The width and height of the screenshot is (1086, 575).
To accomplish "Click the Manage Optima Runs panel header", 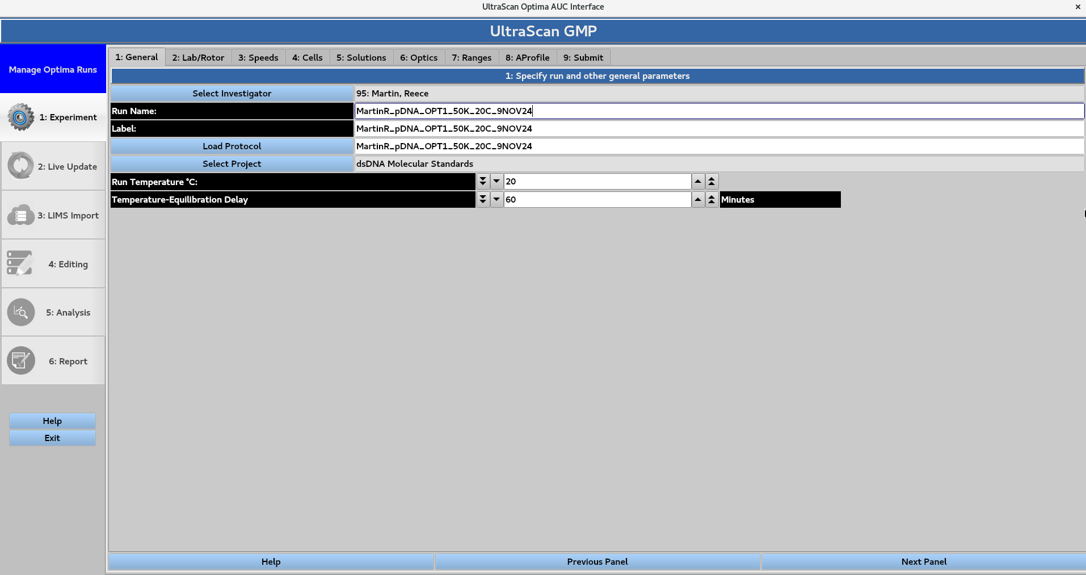I will point(53,69).
